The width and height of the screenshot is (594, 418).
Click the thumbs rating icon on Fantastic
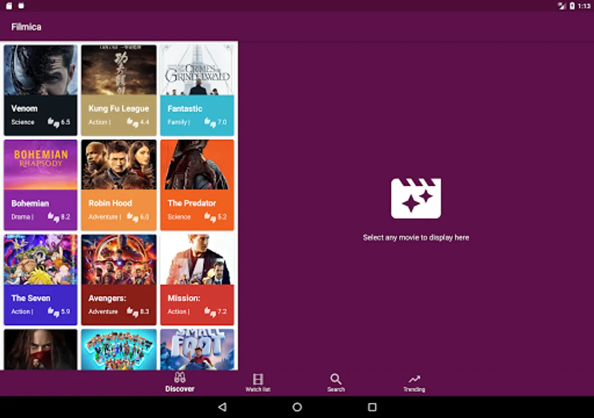210,122
